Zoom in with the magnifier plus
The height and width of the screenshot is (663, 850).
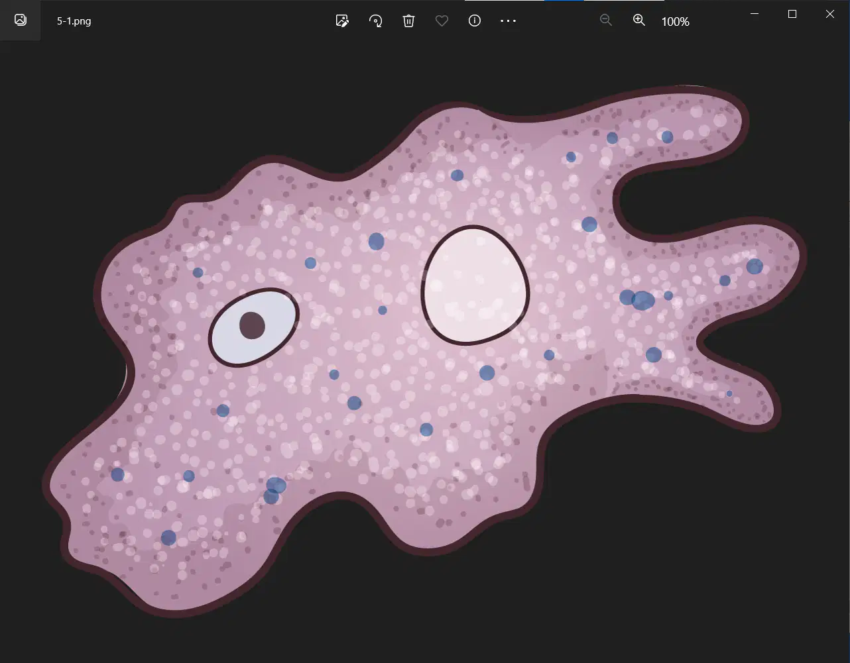tap(638, 21)
